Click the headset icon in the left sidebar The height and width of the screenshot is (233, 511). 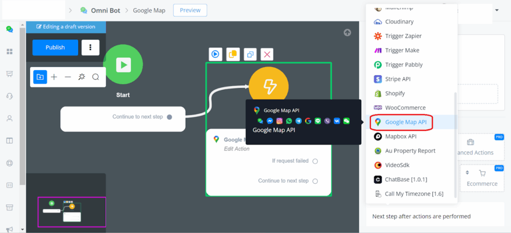point(9,96)
